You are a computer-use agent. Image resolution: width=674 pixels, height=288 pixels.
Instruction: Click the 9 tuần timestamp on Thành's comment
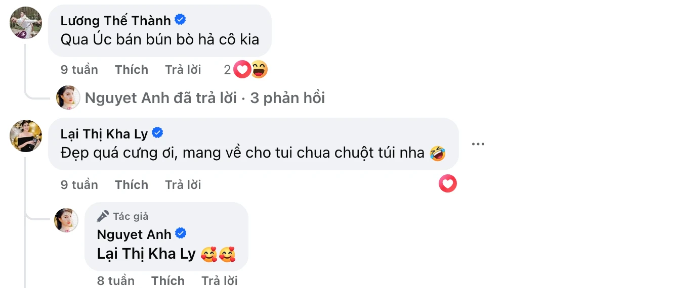coord(79,70)
